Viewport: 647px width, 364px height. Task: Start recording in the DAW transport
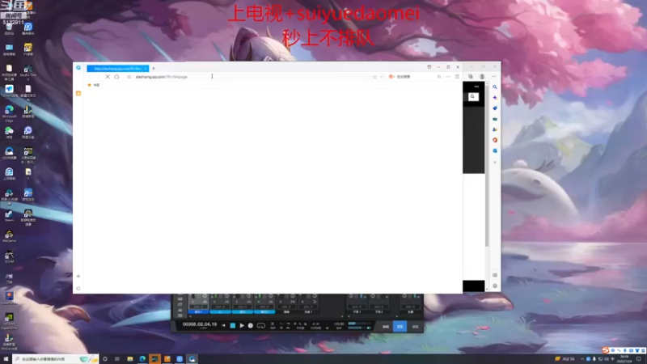tap(251, 326)
